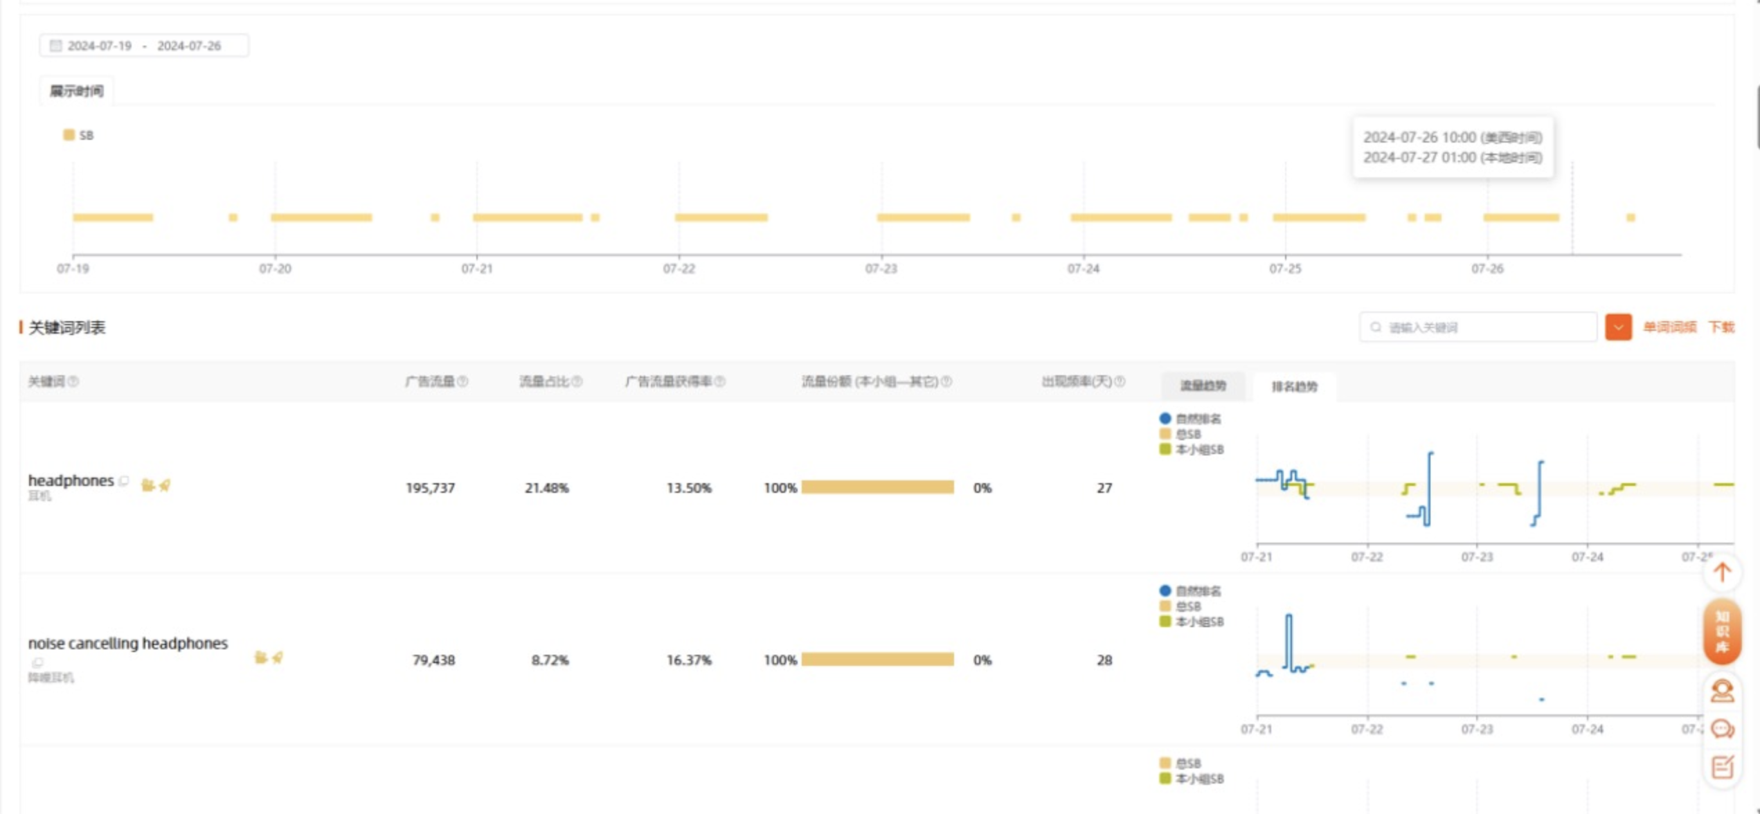
Task: Toggle SB legend in display time chart
Action: click(x=78, y=135)
